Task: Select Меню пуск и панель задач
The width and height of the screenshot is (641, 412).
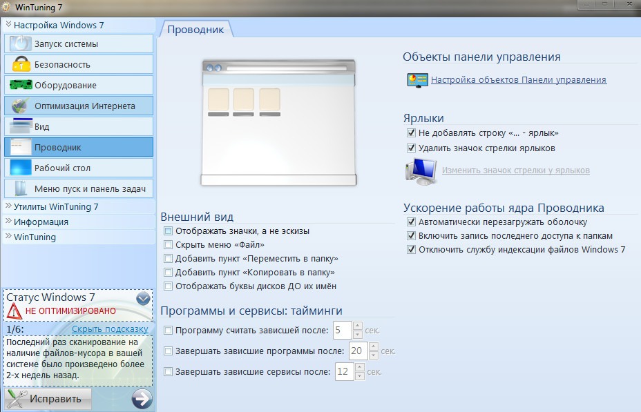Action: tap(79, 188)
